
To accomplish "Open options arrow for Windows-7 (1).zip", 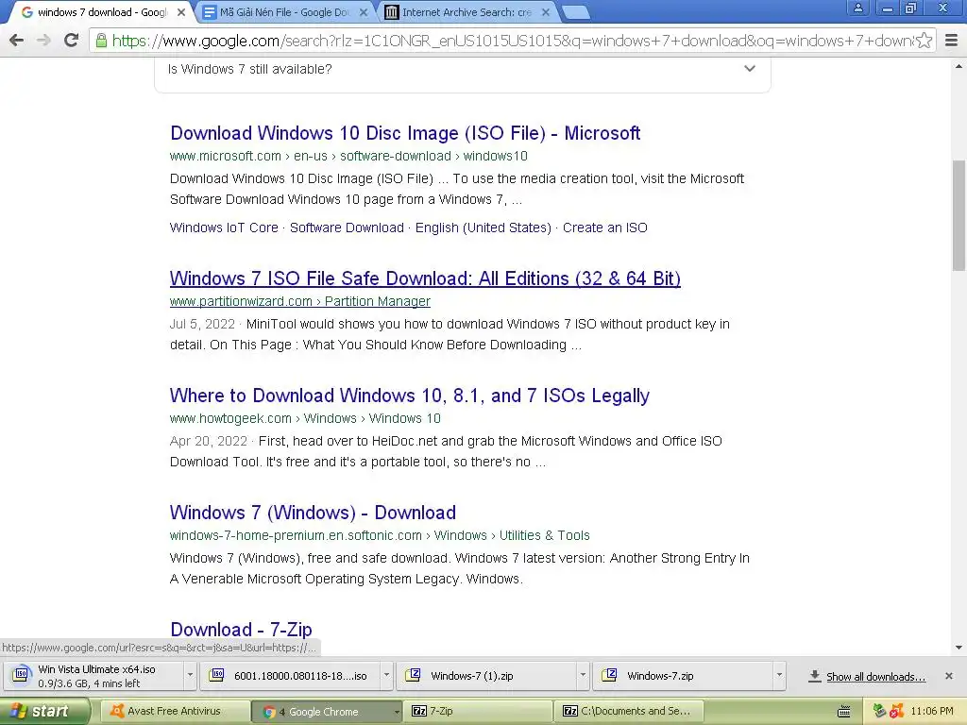I will (583, 676).
